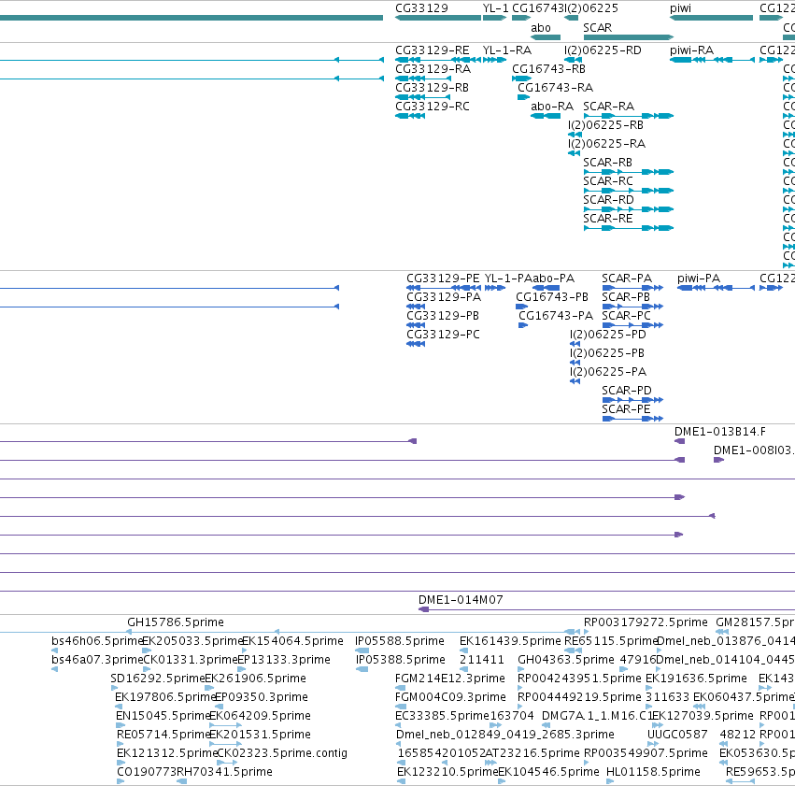Select the SCAR-PD protein
Viewport: 795px width, 786px height.
point(632,400)
